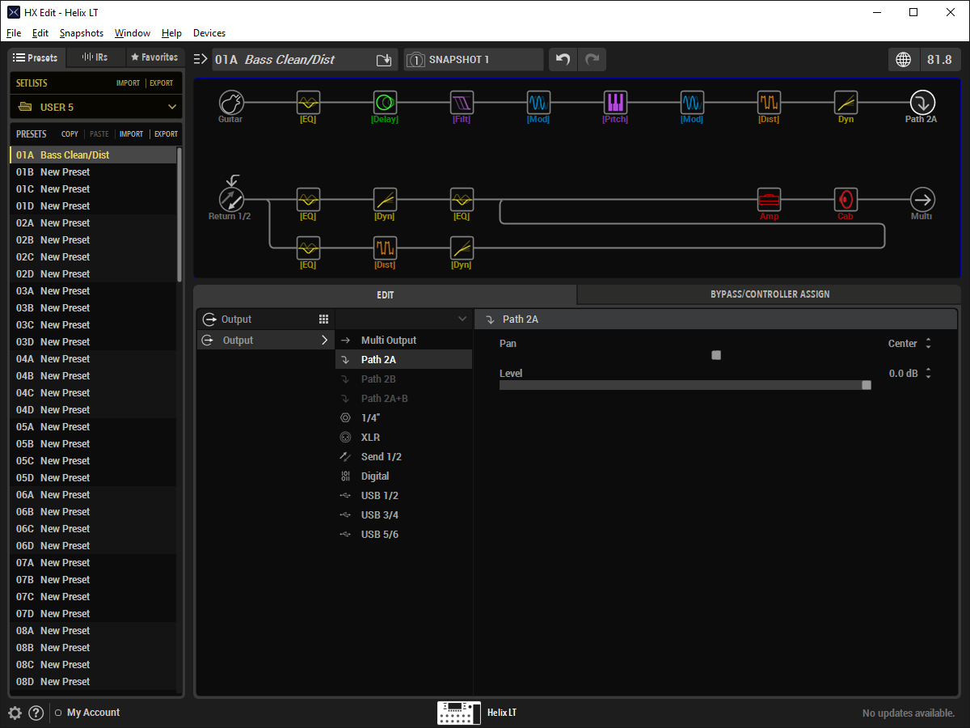This screenshot has width=970, height=728.
Task: Select the red Amp block
Action: coord(769,199)
